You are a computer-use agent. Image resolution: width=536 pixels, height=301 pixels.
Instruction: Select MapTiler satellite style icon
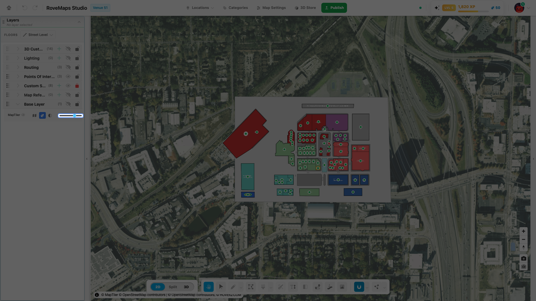tap(42, 115)
